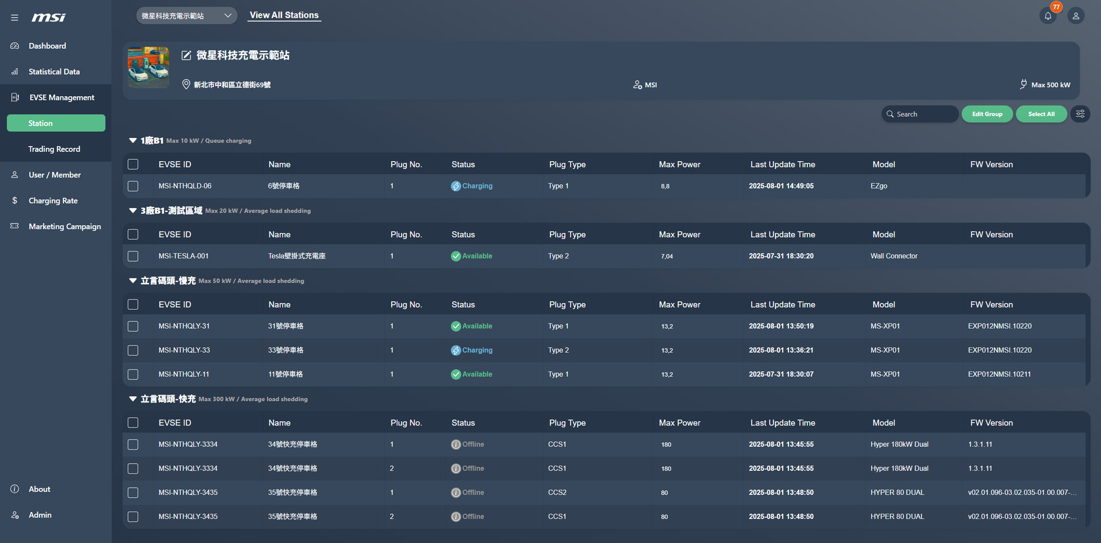Collapse the 立言碼頭-慢充 group

coord(133,281)
